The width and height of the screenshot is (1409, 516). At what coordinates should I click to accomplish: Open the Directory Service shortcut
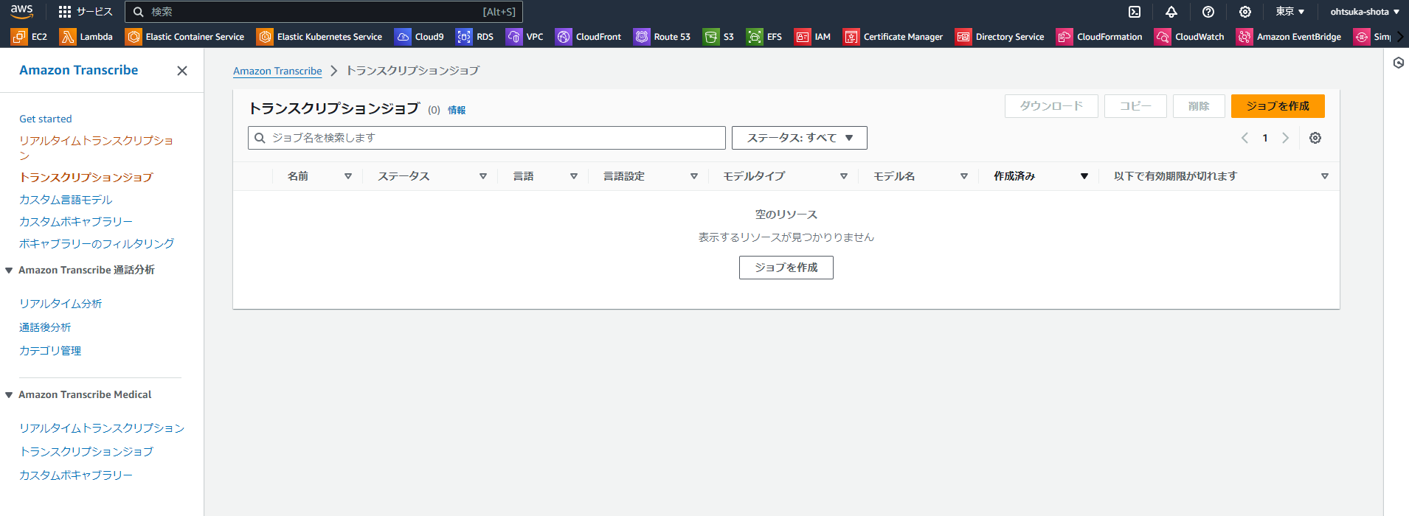(x=1000, y=36)
